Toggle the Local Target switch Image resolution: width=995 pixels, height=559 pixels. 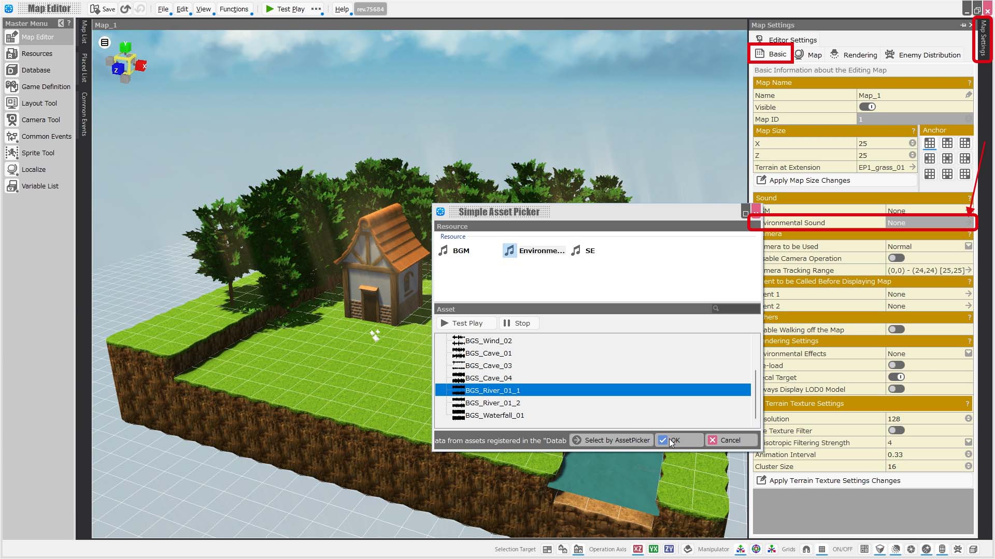click(x=897, y=377)
